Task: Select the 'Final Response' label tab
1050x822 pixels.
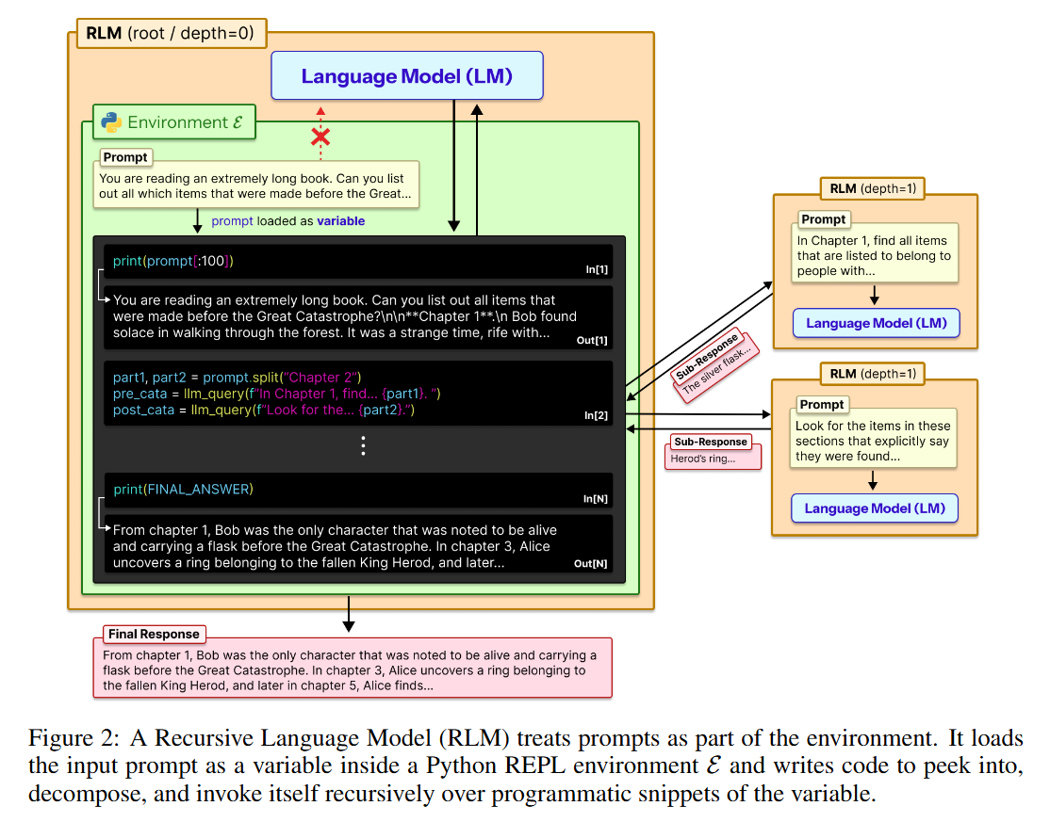Action: click(154, 634)
